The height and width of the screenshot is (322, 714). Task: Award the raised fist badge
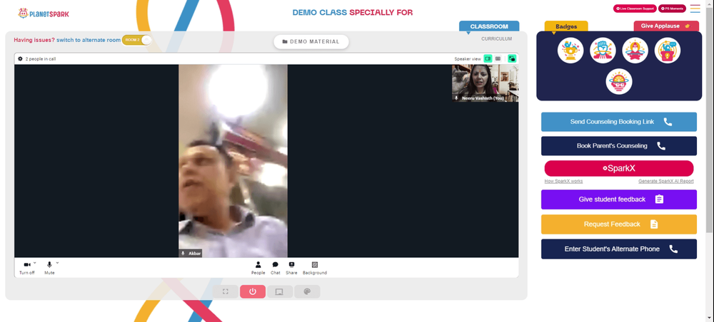click(x=603, y=50)
